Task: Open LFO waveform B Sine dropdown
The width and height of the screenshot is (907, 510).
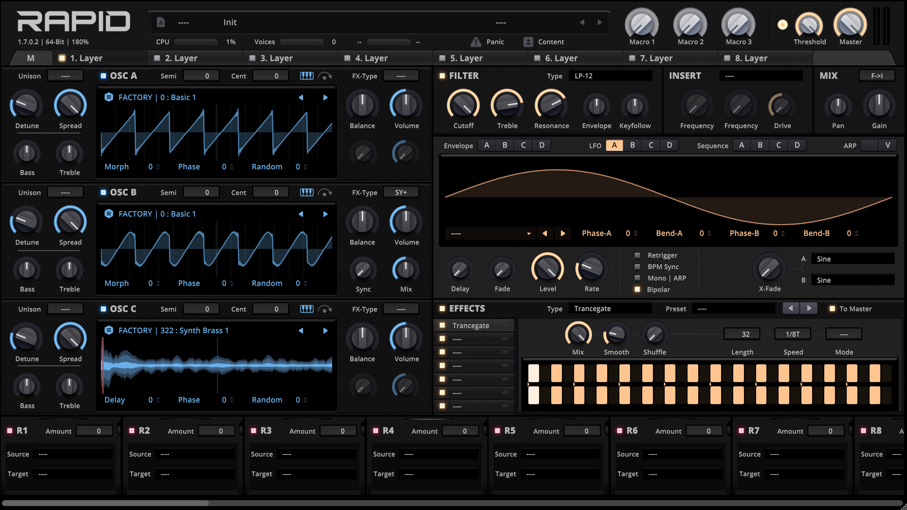Action: click(853, 280)
